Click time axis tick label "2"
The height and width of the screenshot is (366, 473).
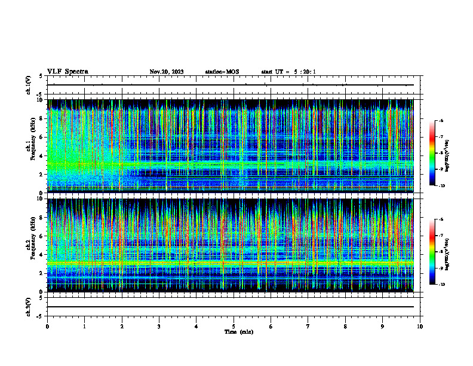pos(122,327)
